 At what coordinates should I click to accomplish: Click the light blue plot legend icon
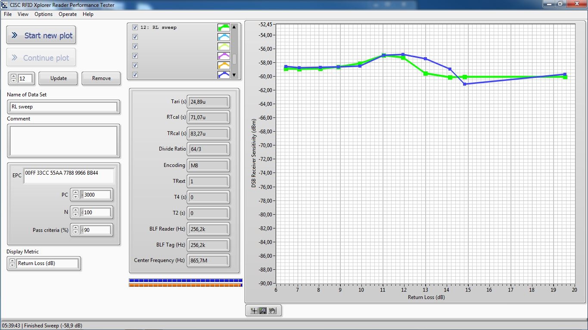point(224,37)
